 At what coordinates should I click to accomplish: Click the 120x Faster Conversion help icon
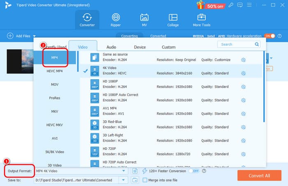(204, 171)
